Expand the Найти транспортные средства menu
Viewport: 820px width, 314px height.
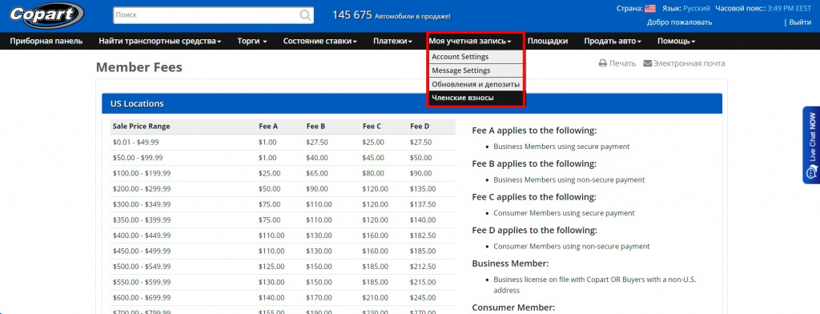click(x=160, y=41)
